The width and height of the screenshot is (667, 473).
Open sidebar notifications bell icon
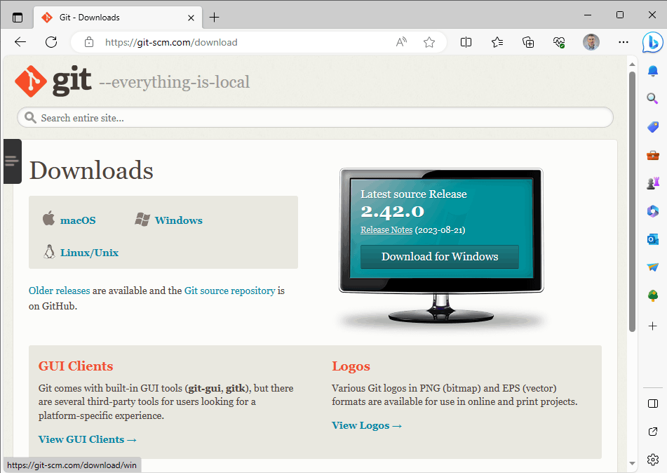coord(652,71)
